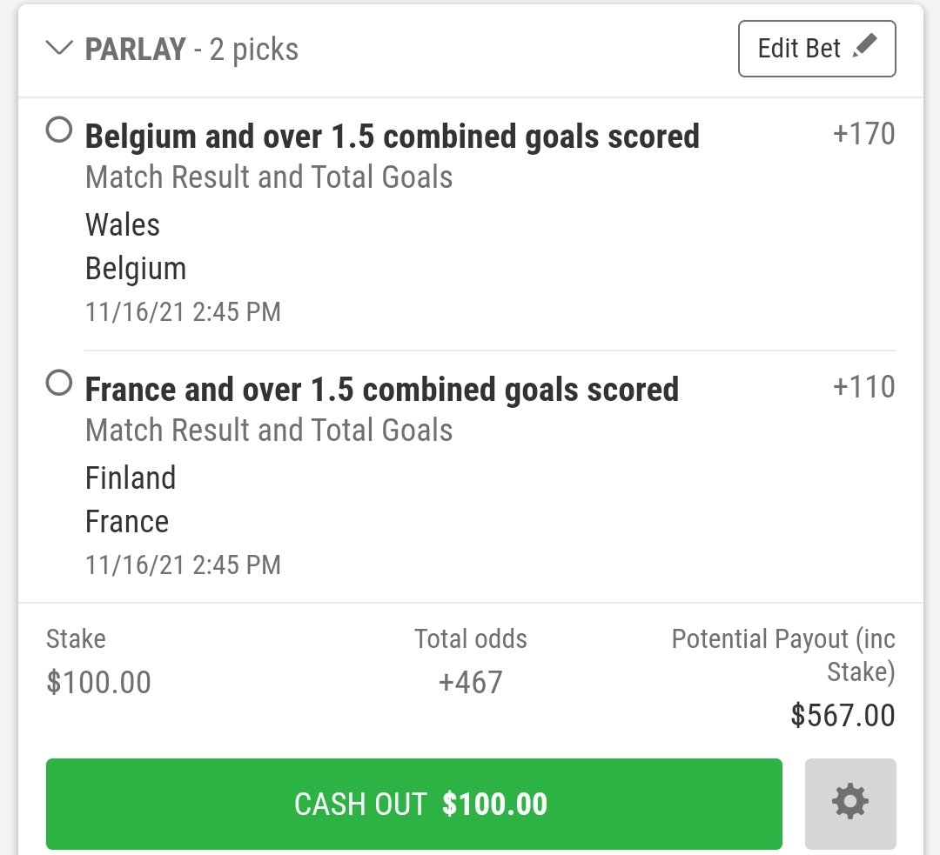Viewport: 940px width, 855px height.
Task: Click France team name under Finland
Action: point(127,521)
